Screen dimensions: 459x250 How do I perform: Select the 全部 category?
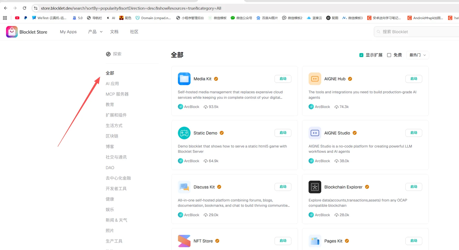[110, 73]
